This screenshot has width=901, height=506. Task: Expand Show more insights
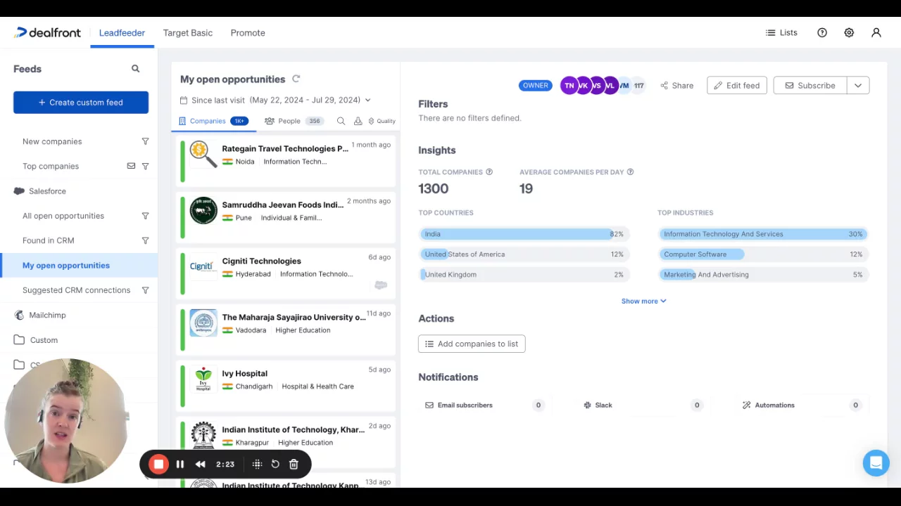point(643,301)
